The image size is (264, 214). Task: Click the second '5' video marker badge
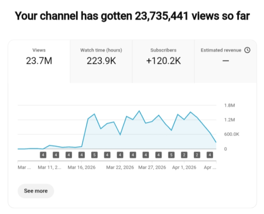[171, 155]
